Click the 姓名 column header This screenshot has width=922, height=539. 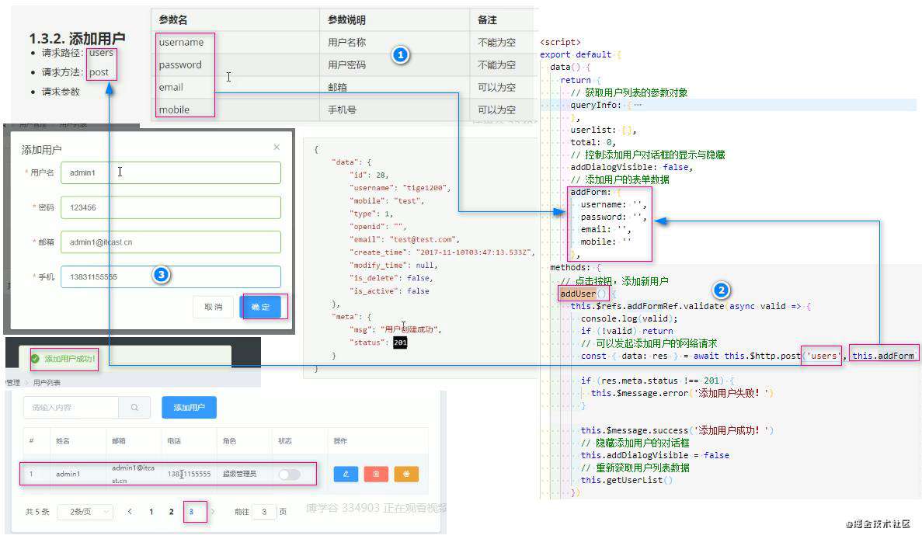coord(63,441)
